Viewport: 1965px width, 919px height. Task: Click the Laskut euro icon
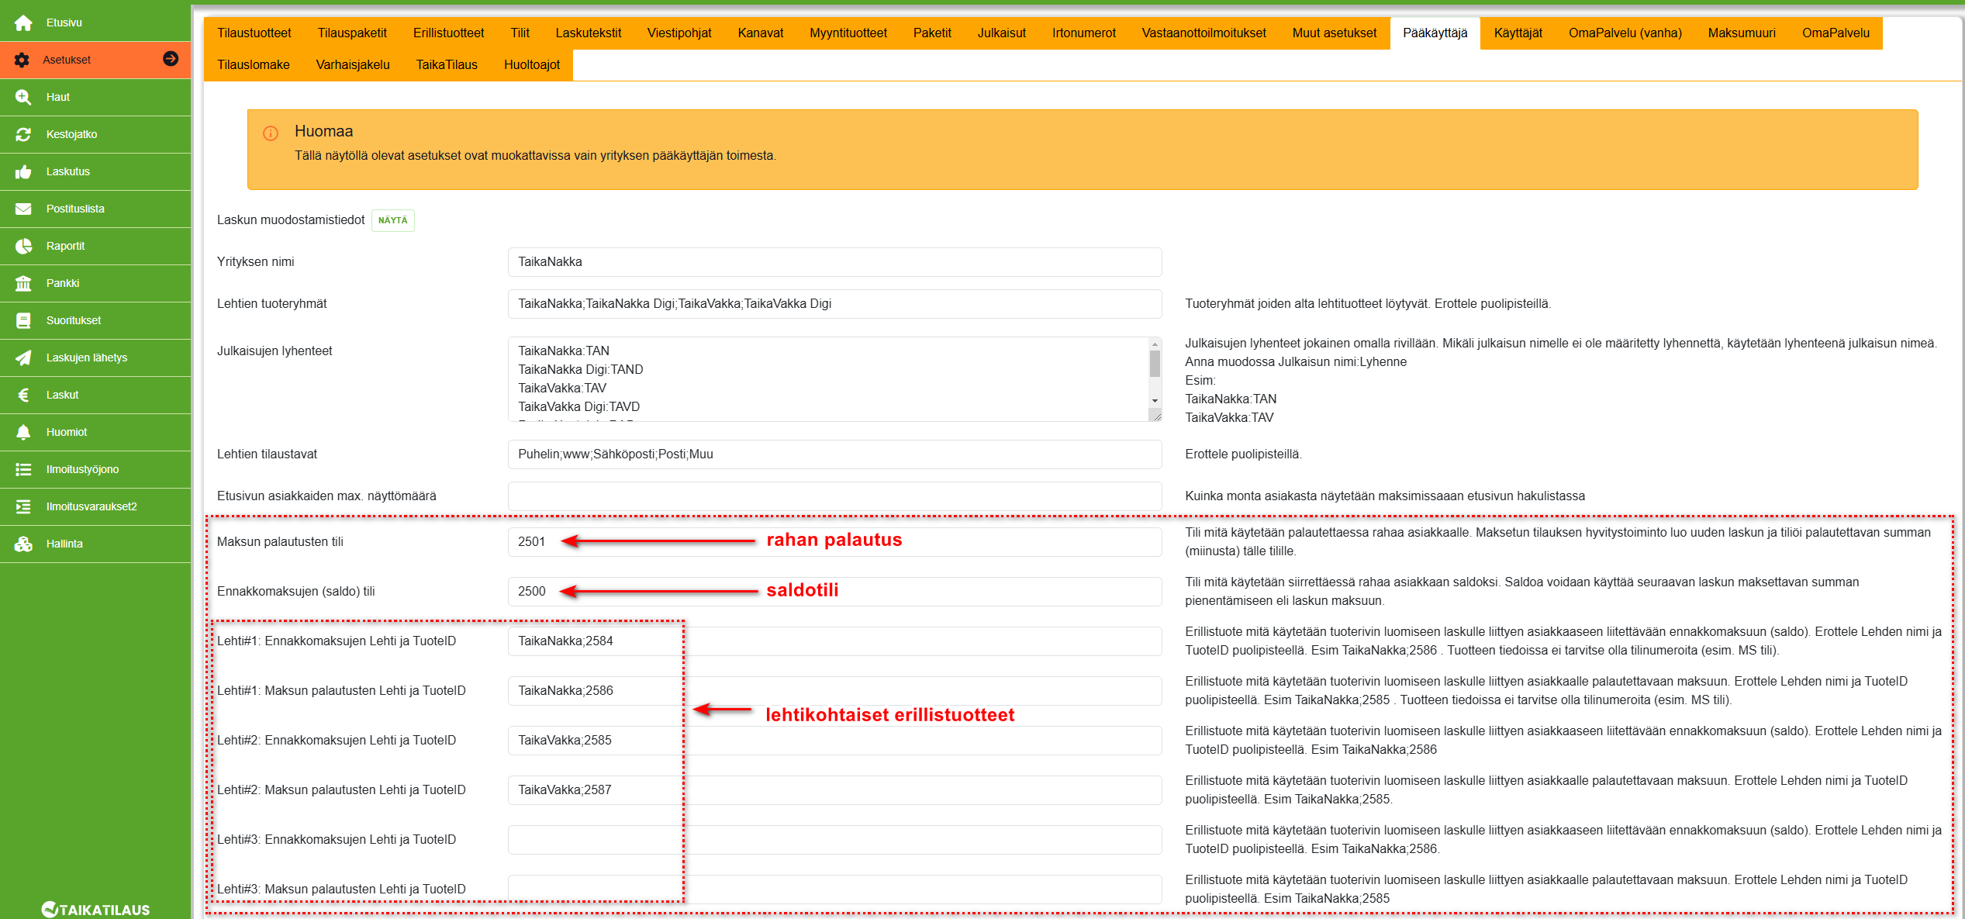coord(23,395)
